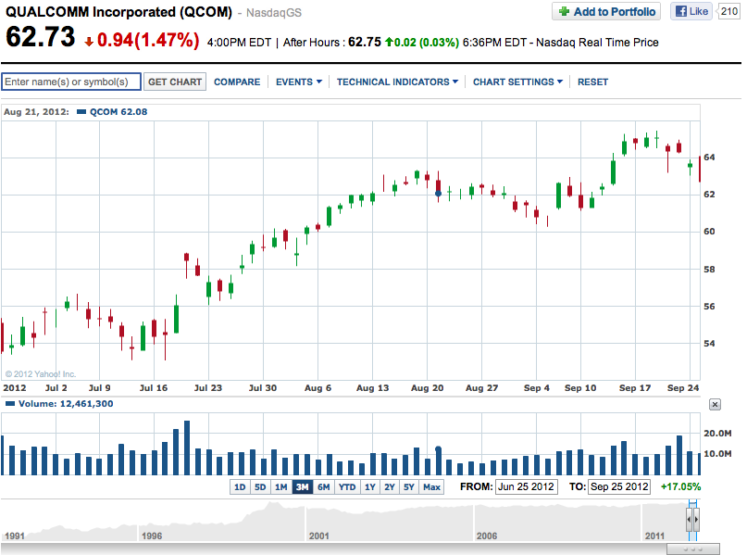The width and height of the screenshot is (747, 555).
Task: Click the +17.05% change value
Action: [x=680, y=486]
